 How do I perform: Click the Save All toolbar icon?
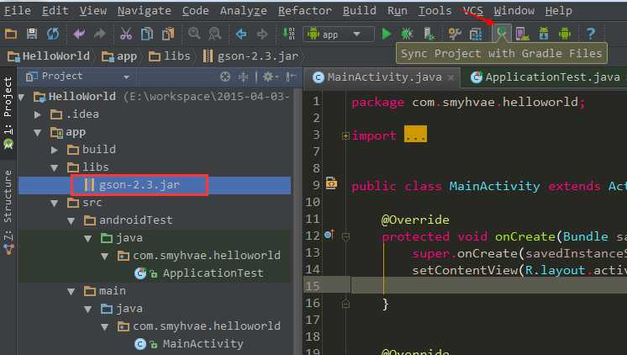[32, 34]
